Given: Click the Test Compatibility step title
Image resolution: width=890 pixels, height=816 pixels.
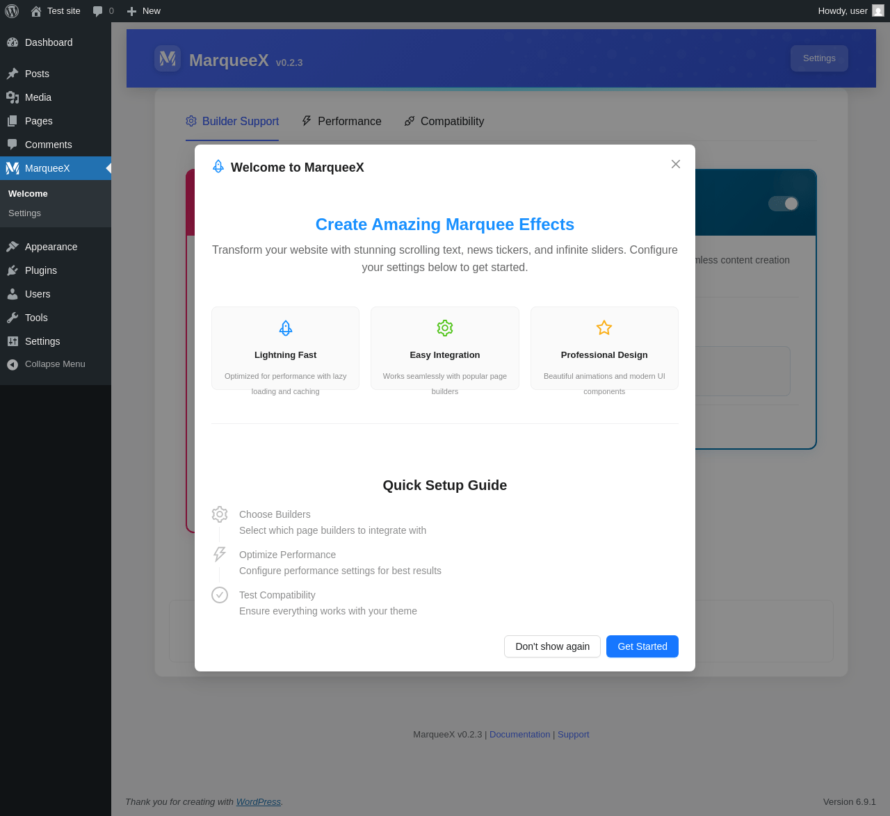Looking at the screenshot, I should tap(277, 595).
